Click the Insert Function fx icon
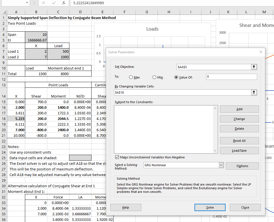The width and height of the screenshot is (274, 222). [x=64, y=3]
